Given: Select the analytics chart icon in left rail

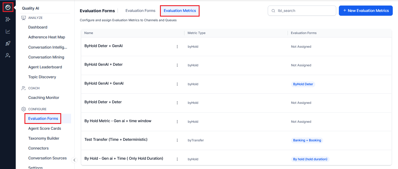Looking at the screenshot, I should [8, 31].
